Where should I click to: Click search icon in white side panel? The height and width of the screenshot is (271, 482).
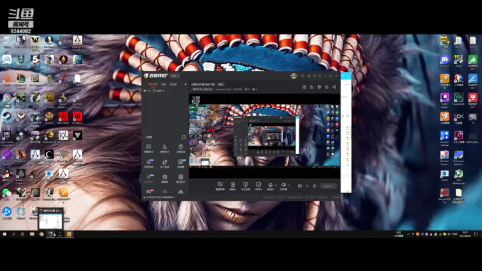[348, 116]
